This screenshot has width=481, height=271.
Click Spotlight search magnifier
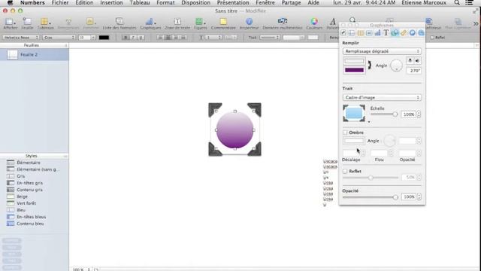457,3
